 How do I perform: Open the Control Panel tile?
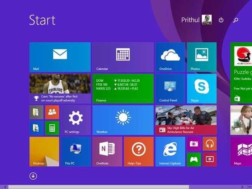170,88
